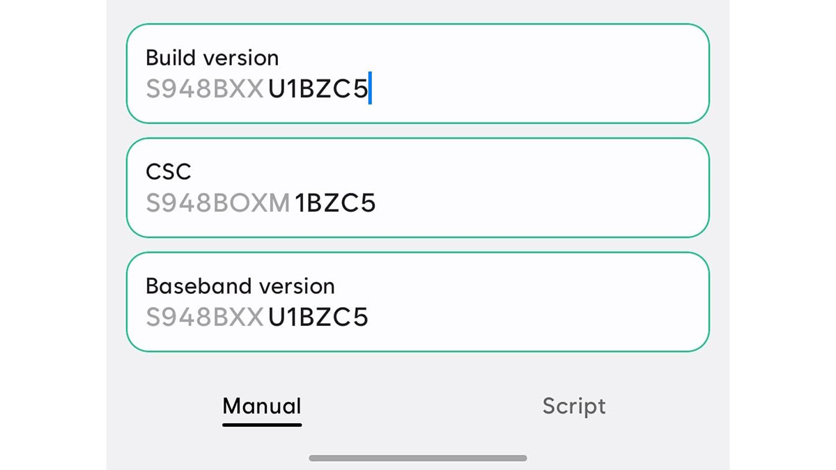Click the 1BZC5 value in CSC field
Screen dimensions: 836x470
[335, 203]
